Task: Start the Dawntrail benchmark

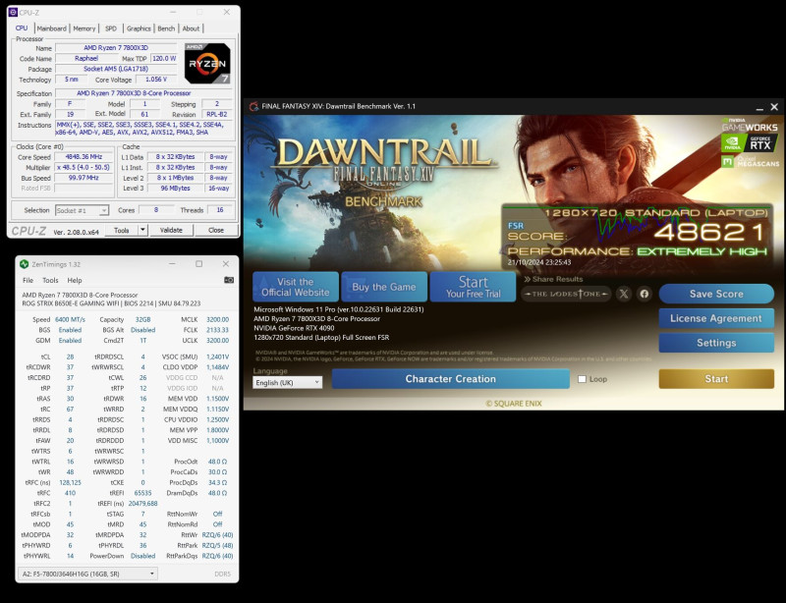Action: coord(716,379)
